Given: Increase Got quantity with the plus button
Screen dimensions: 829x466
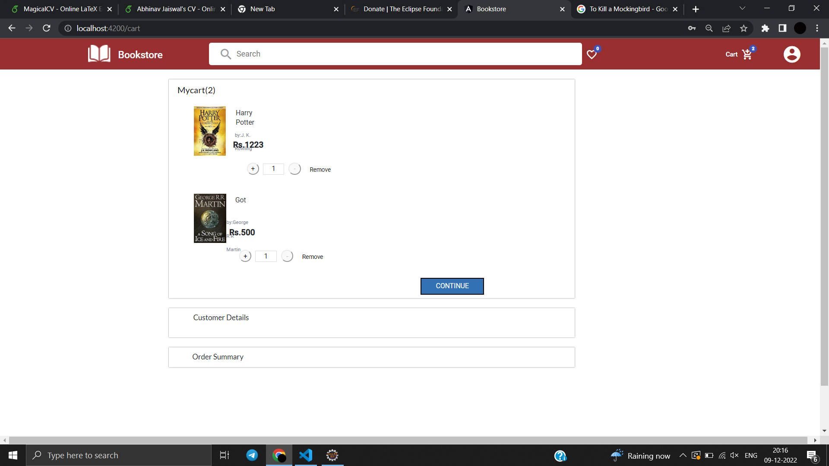Looking at the screenshot, I should point(246,256).
